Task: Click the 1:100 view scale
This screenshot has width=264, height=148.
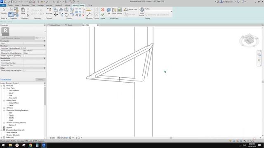Action: (x=52, y=138)
